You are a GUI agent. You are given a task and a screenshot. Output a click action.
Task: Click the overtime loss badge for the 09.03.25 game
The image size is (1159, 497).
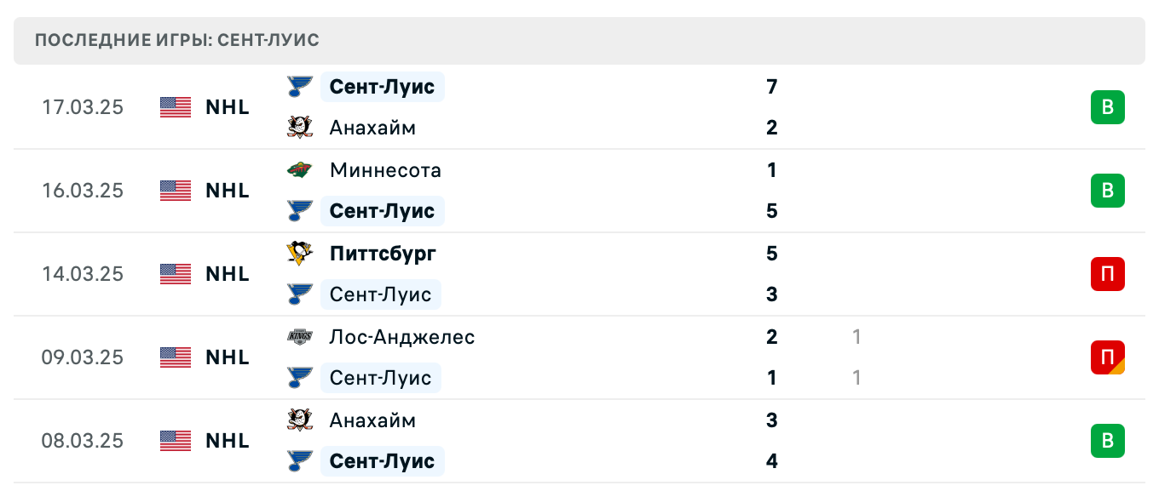tap(1107, 357)
